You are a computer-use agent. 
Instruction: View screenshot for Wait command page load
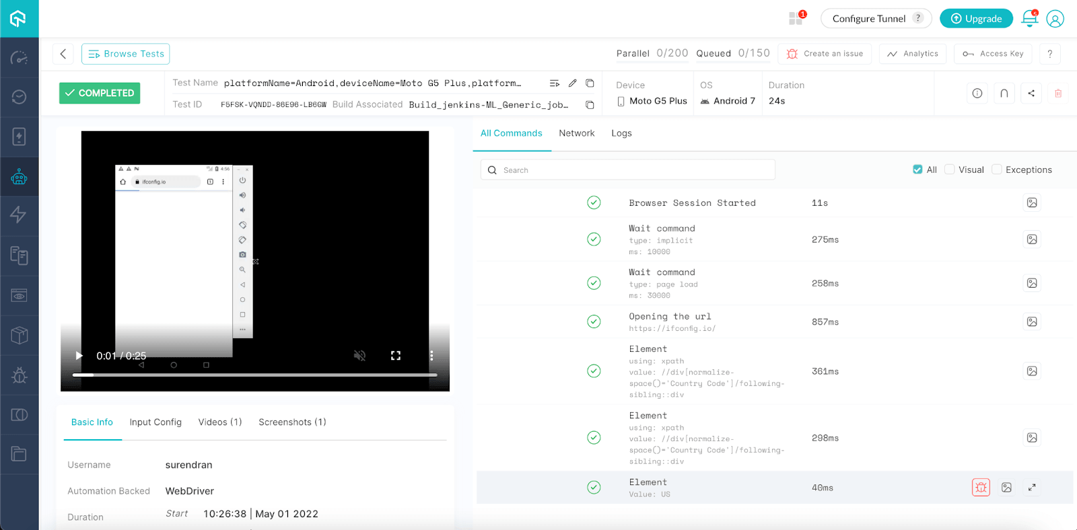pyautogui.click(x=1032, y=283)
